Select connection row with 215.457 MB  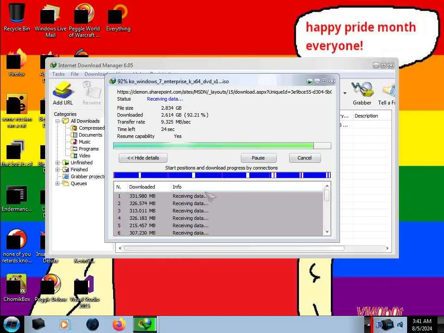point(219,225)
